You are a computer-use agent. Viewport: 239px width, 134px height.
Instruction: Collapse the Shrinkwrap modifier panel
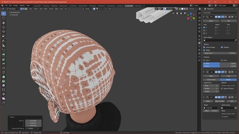point(204,97)
